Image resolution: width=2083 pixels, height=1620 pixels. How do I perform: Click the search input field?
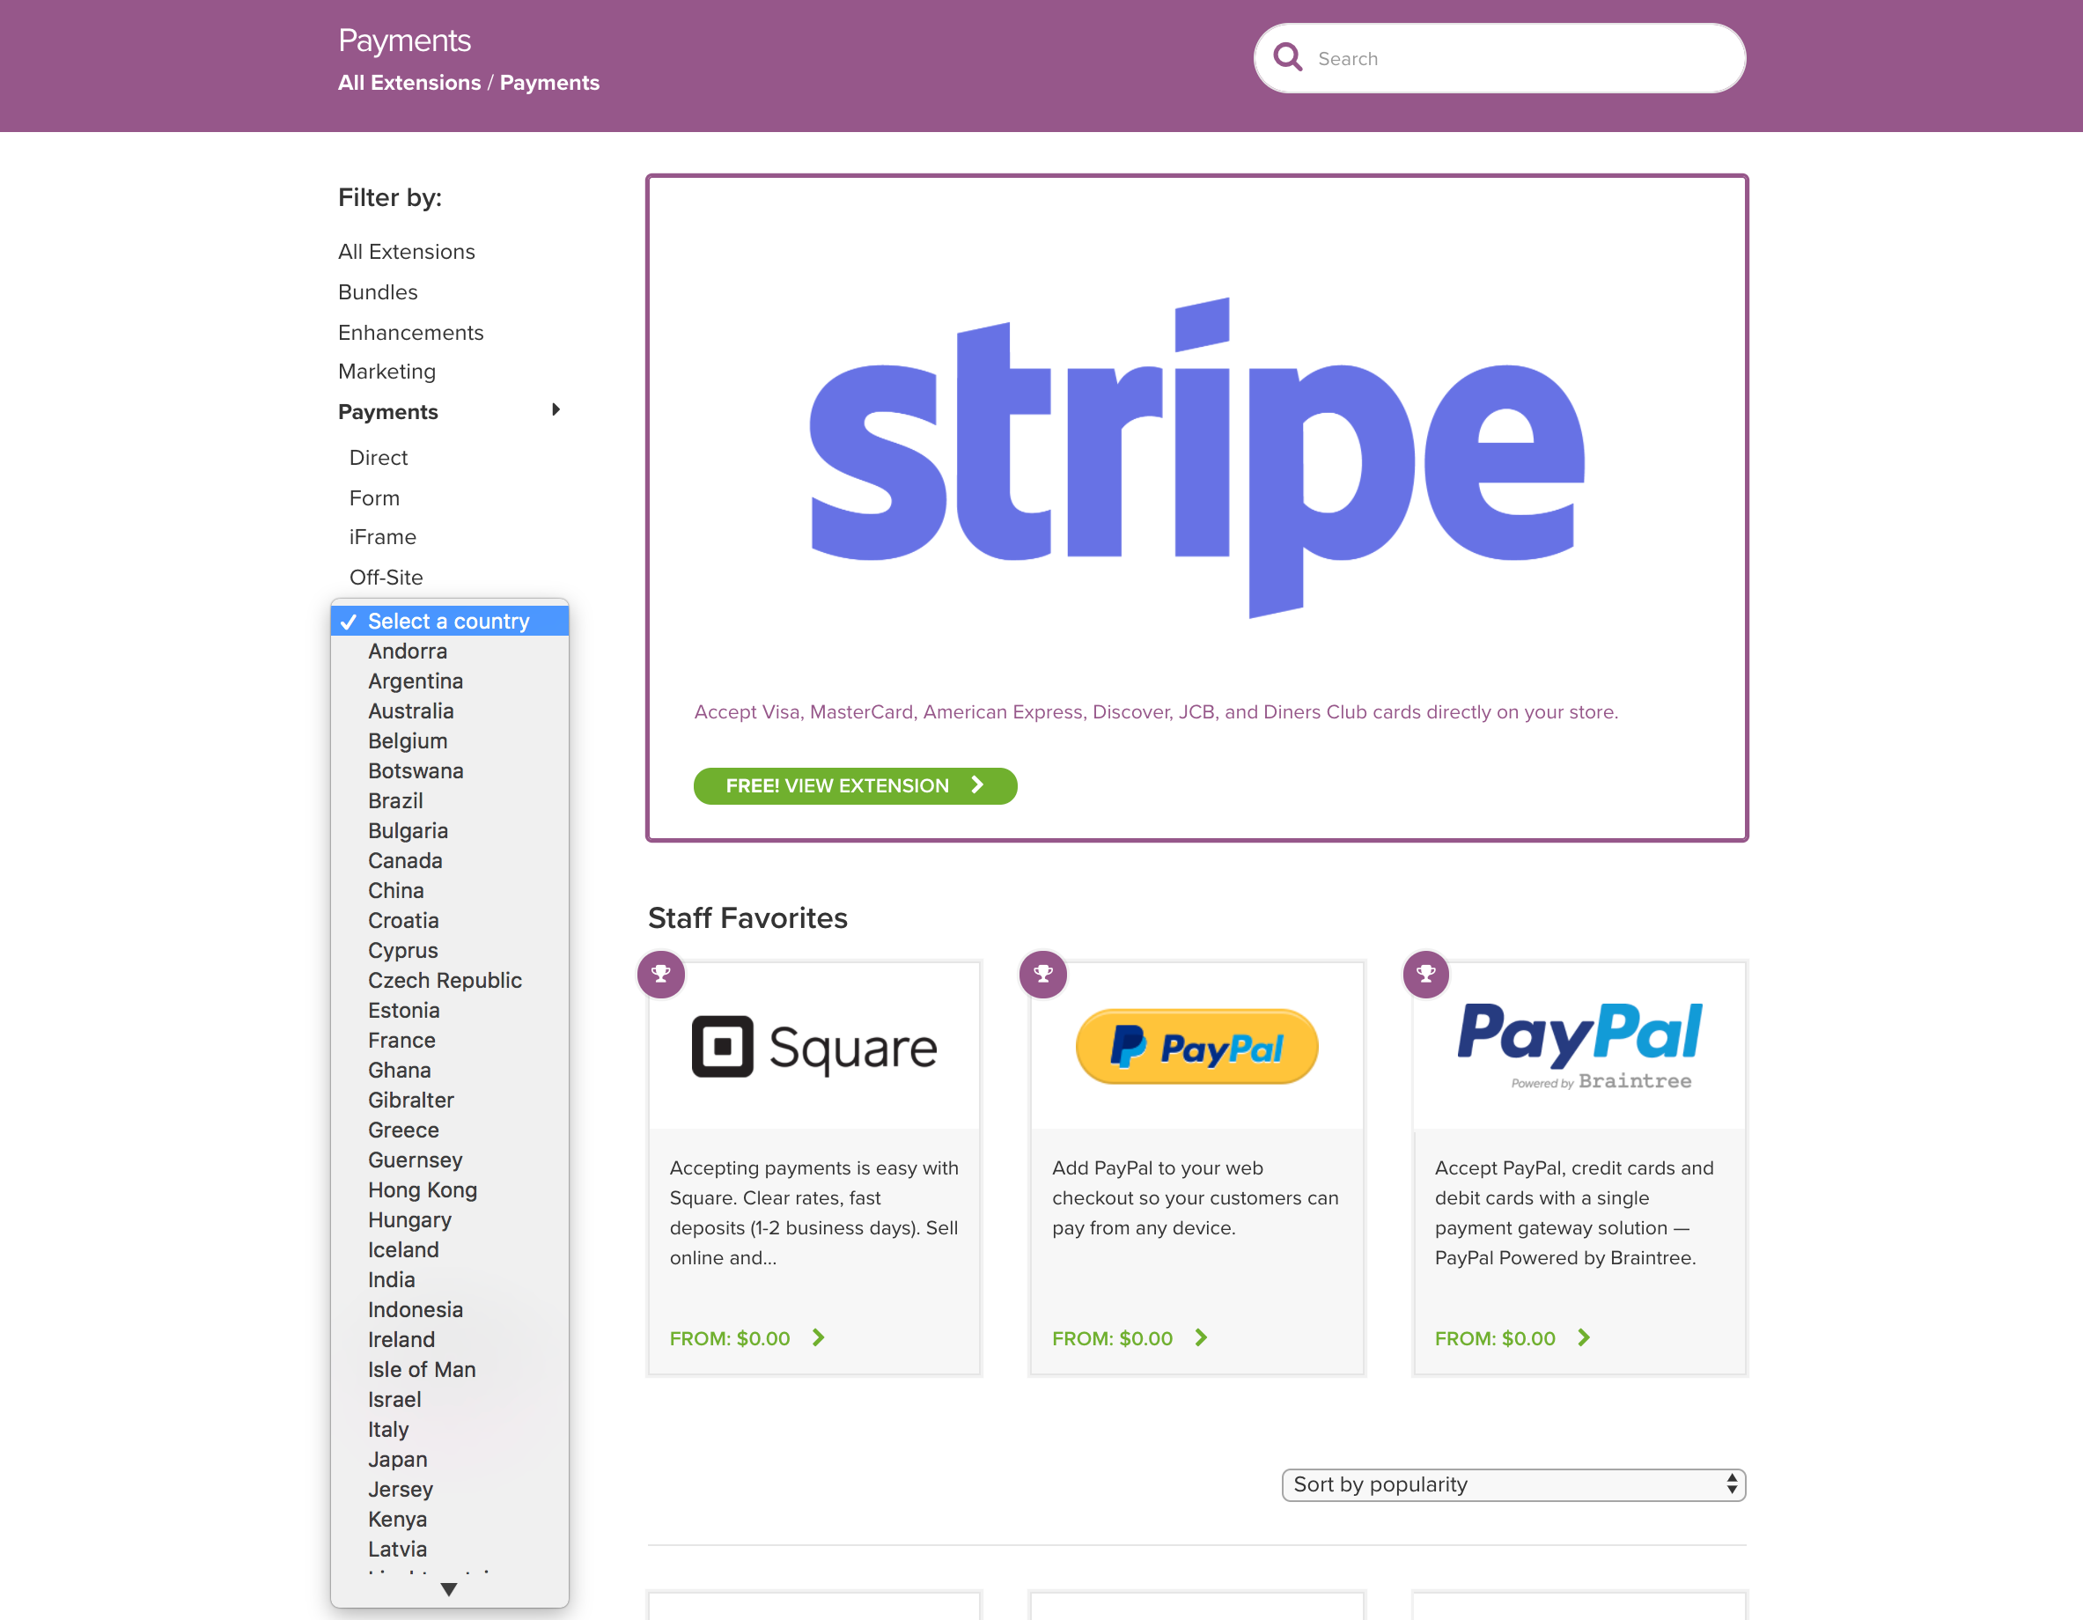pyautogui.click(x=1498, y=57)
